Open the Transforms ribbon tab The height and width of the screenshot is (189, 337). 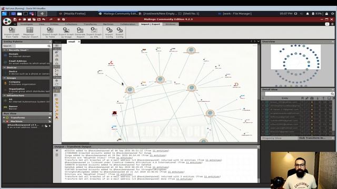click(90, 24)
